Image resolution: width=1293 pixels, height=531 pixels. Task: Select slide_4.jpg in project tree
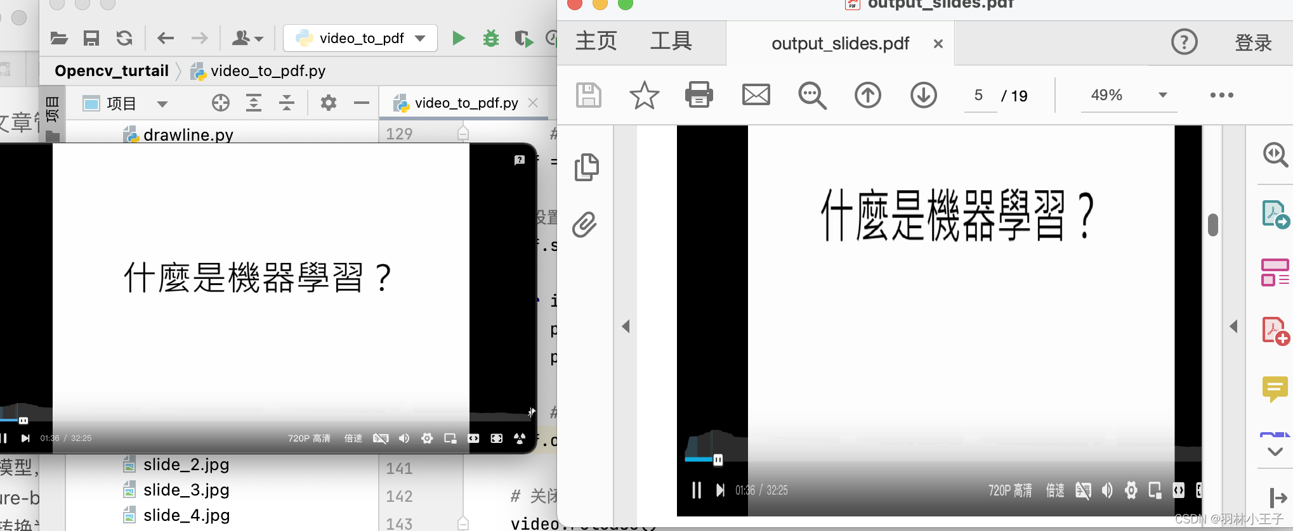[x=176, y=515]
